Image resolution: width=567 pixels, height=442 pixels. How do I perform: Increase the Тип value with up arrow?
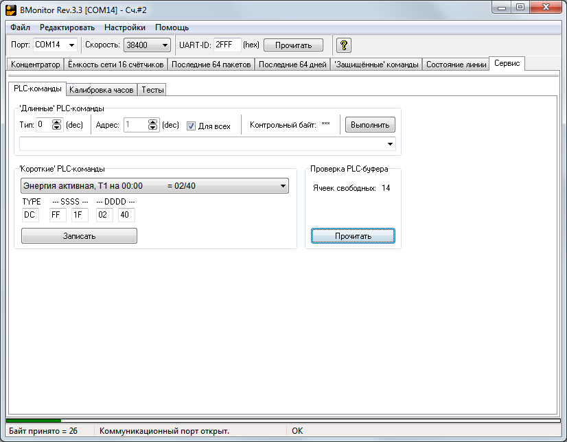[x=56, y=121]
